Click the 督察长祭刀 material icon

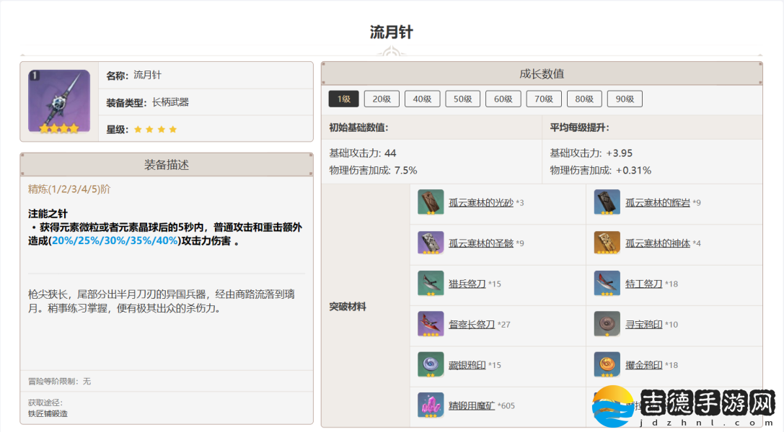point(431,324)
